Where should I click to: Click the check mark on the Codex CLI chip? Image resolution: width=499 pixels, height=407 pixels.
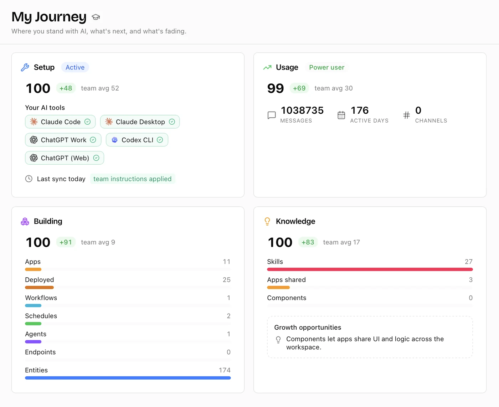160,140
